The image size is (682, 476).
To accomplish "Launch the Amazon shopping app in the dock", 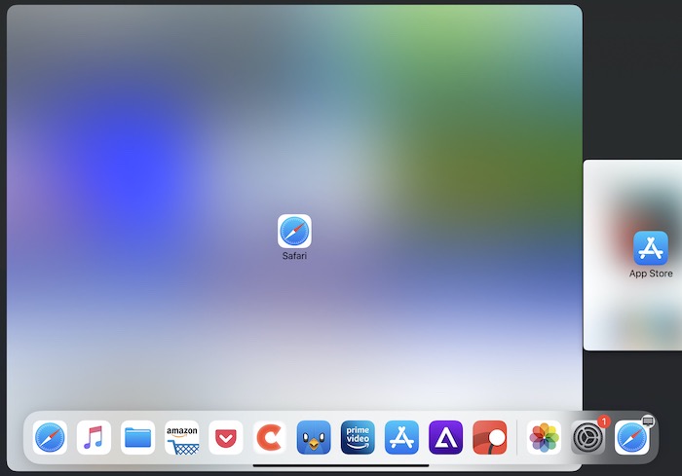I will (x=182, y=437).
